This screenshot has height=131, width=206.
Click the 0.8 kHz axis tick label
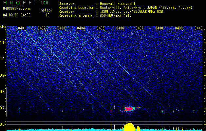[x=3, y=92]
